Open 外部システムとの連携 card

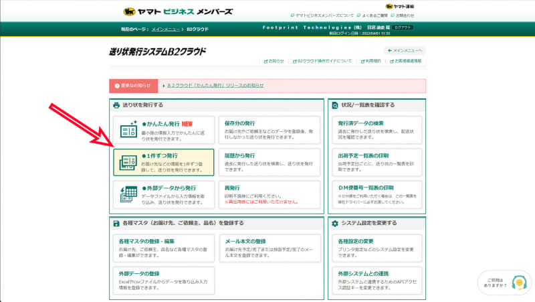click(377, 281)
